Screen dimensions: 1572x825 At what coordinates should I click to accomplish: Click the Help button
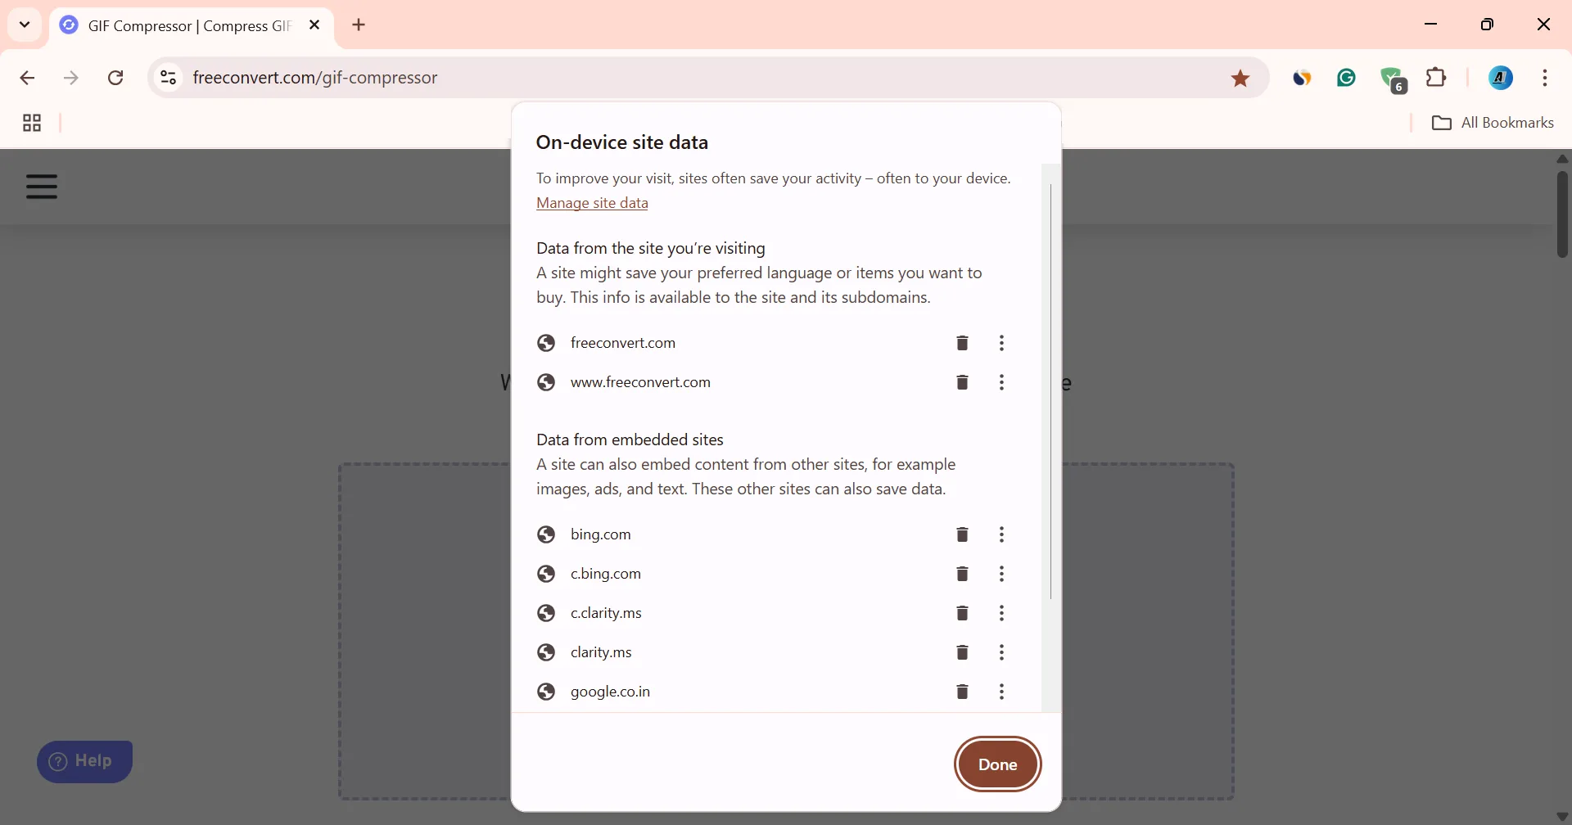(85, 762)
